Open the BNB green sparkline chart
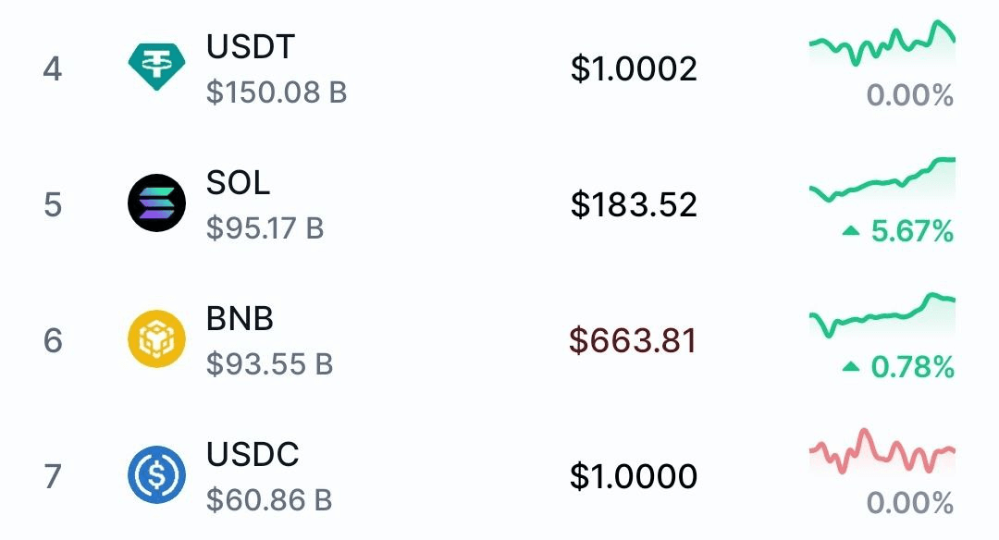 (882, 315)
